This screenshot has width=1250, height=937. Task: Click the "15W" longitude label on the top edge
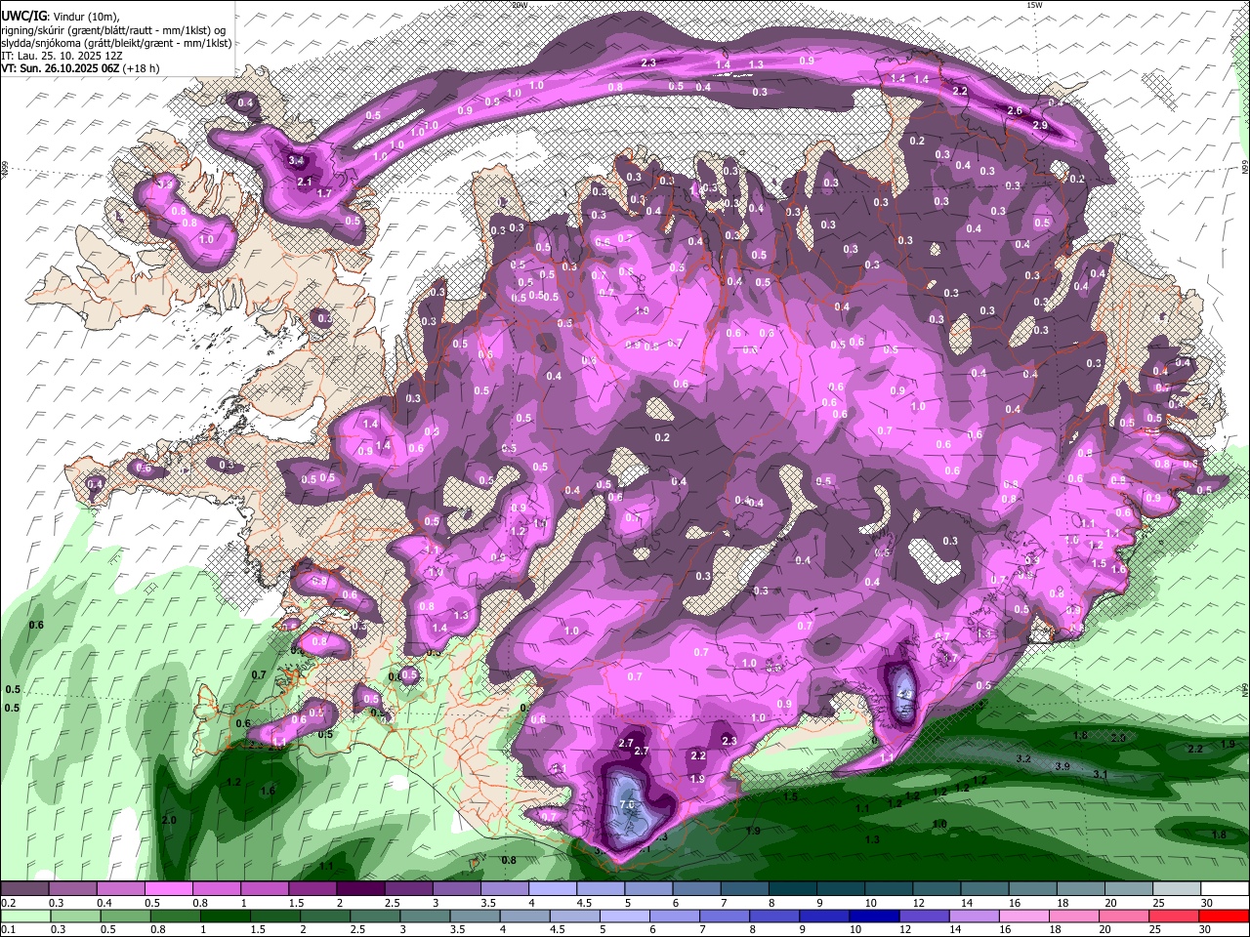coord(1034,5)
